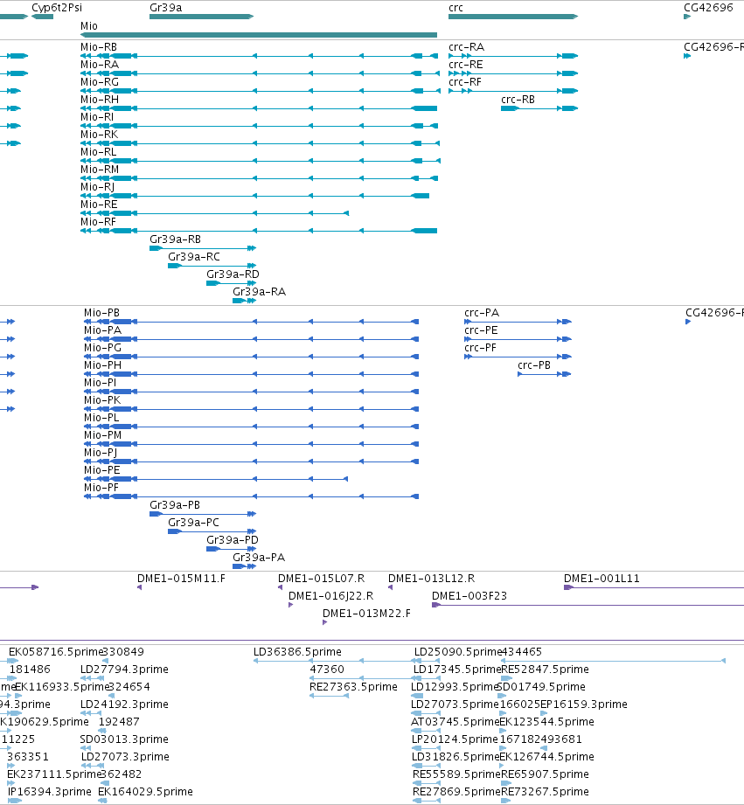744x805 pixels.
Task: Select the crc-RB transcript
Action: click(x=518, y=99)
